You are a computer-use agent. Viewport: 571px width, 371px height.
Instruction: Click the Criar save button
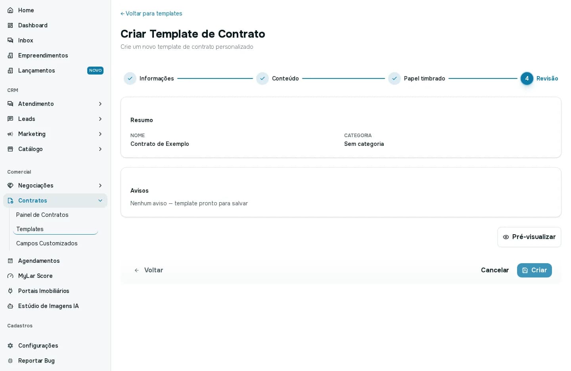(535, 270)
